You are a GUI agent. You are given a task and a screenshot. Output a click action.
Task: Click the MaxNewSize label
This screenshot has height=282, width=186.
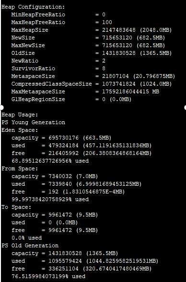pos(28,45)
